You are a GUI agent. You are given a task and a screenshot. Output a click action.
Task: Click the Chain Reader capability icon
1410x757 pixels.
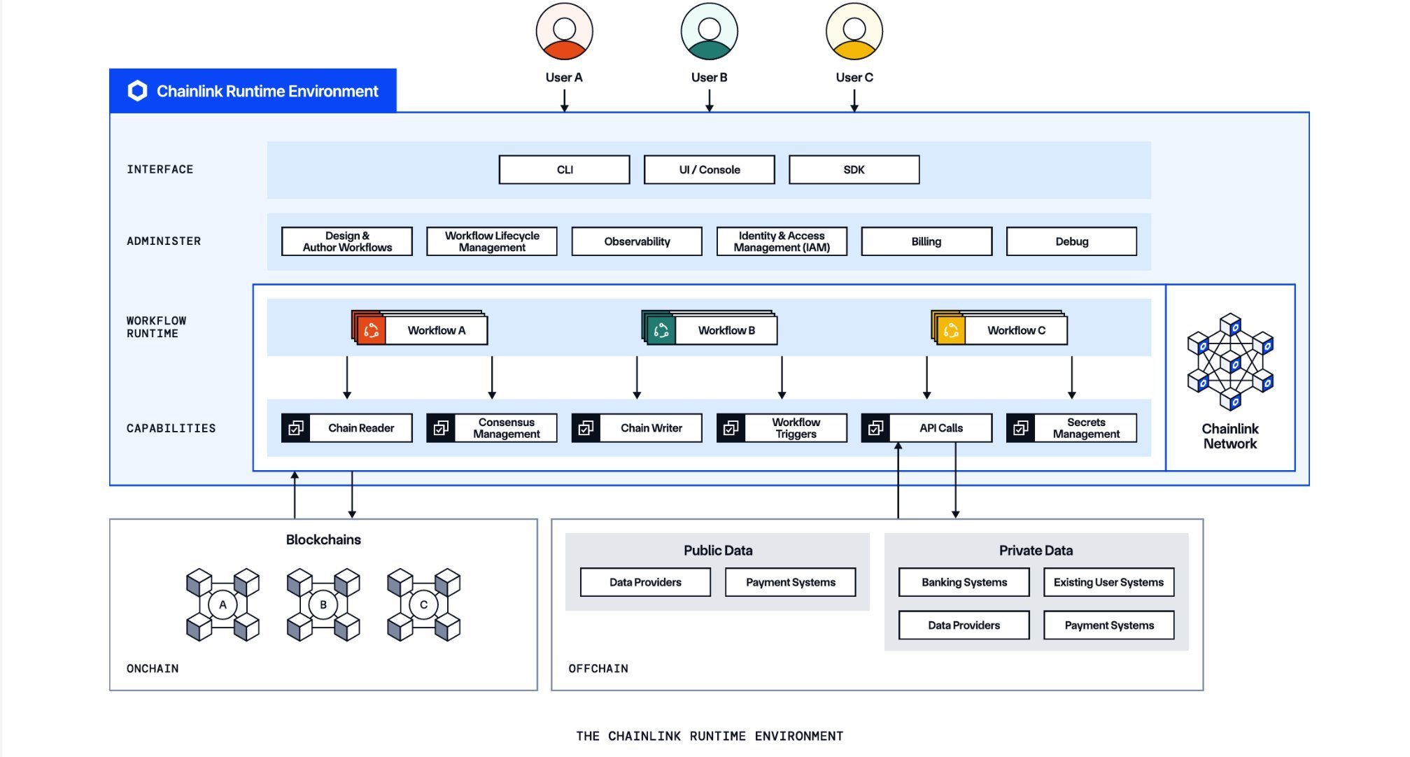click(296, 428)
